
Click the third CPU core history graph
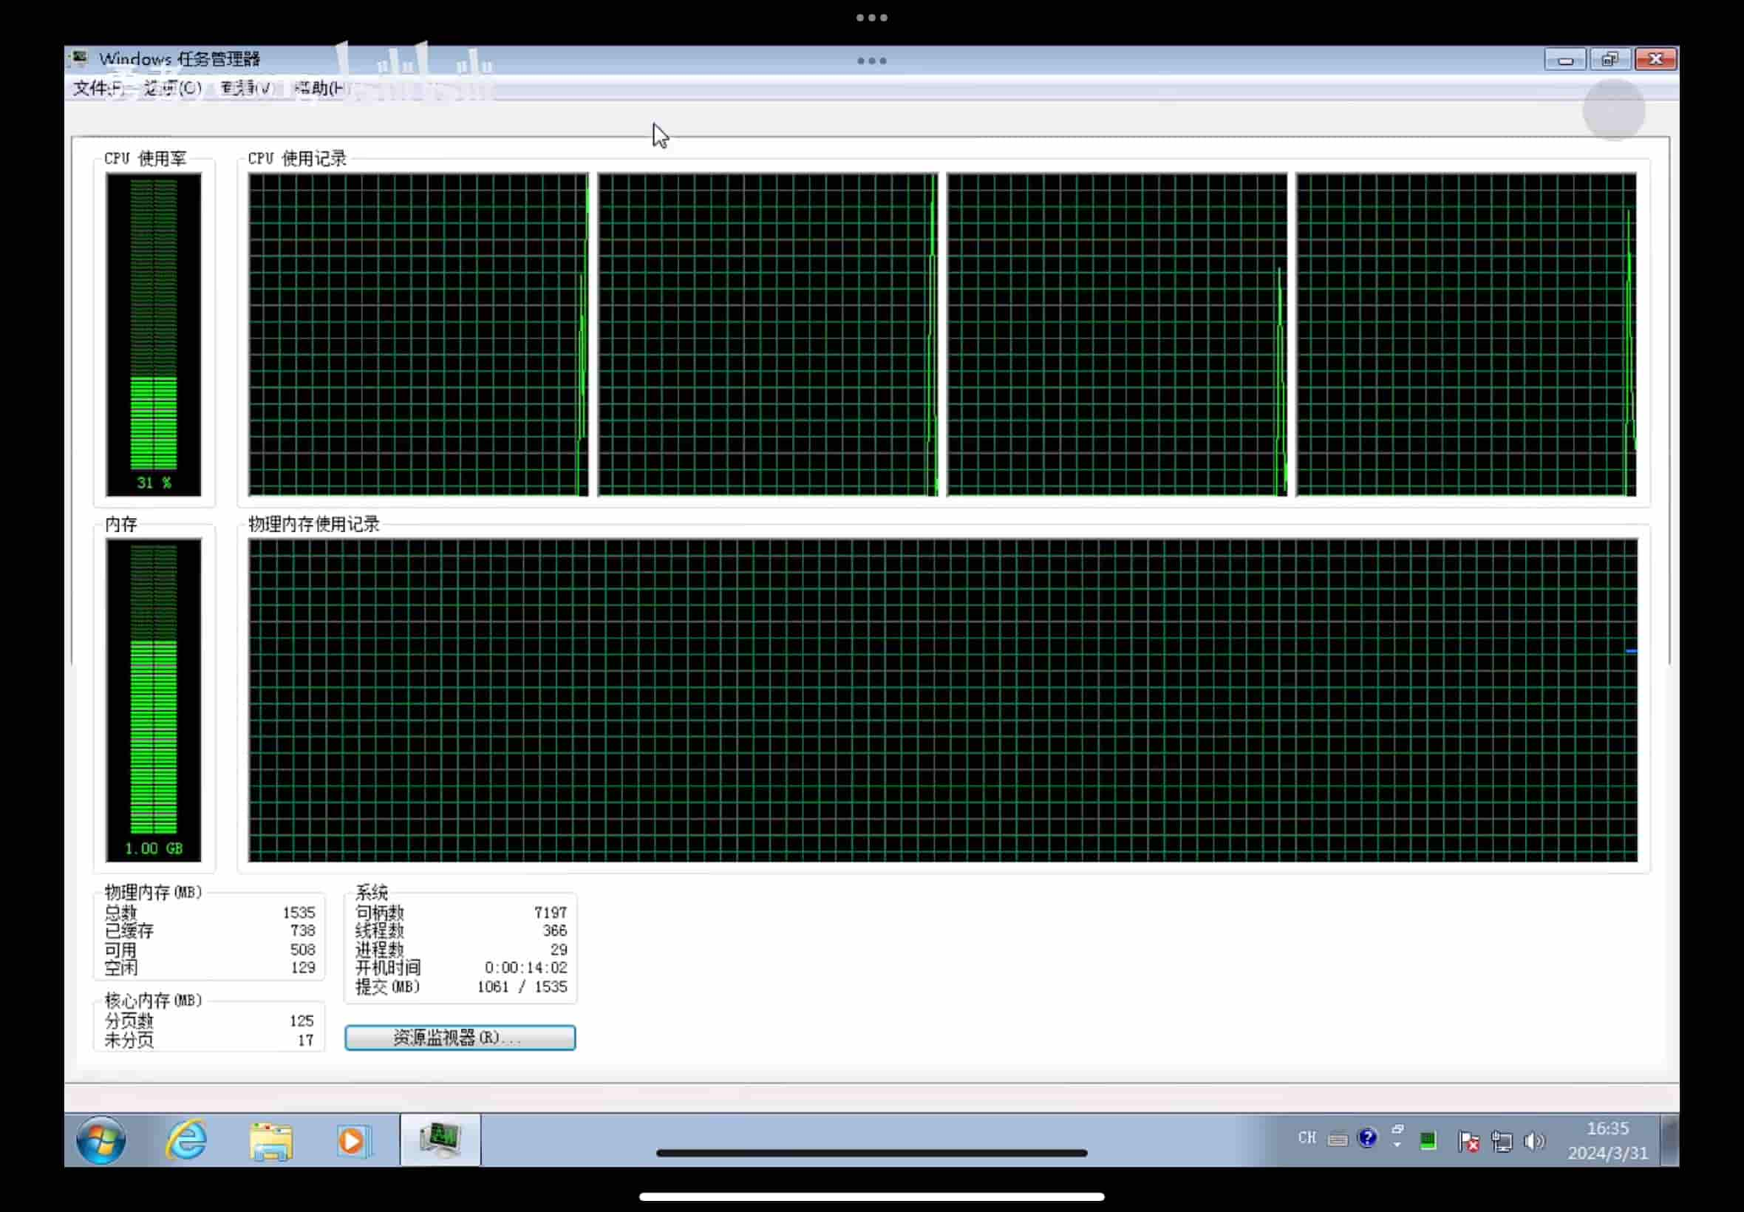[x=1117, y=335]
